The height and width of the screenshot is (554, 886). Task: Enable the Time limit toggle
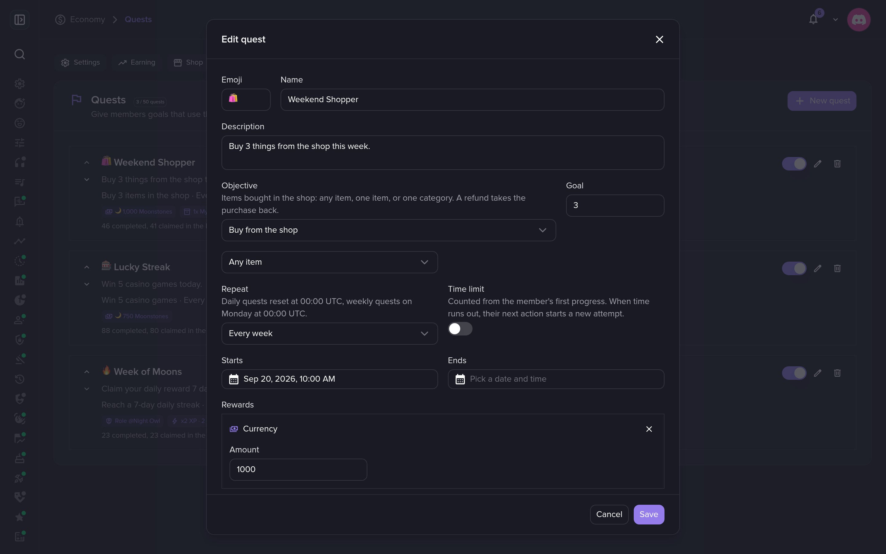pyautogui.click(x=460, y=329)
